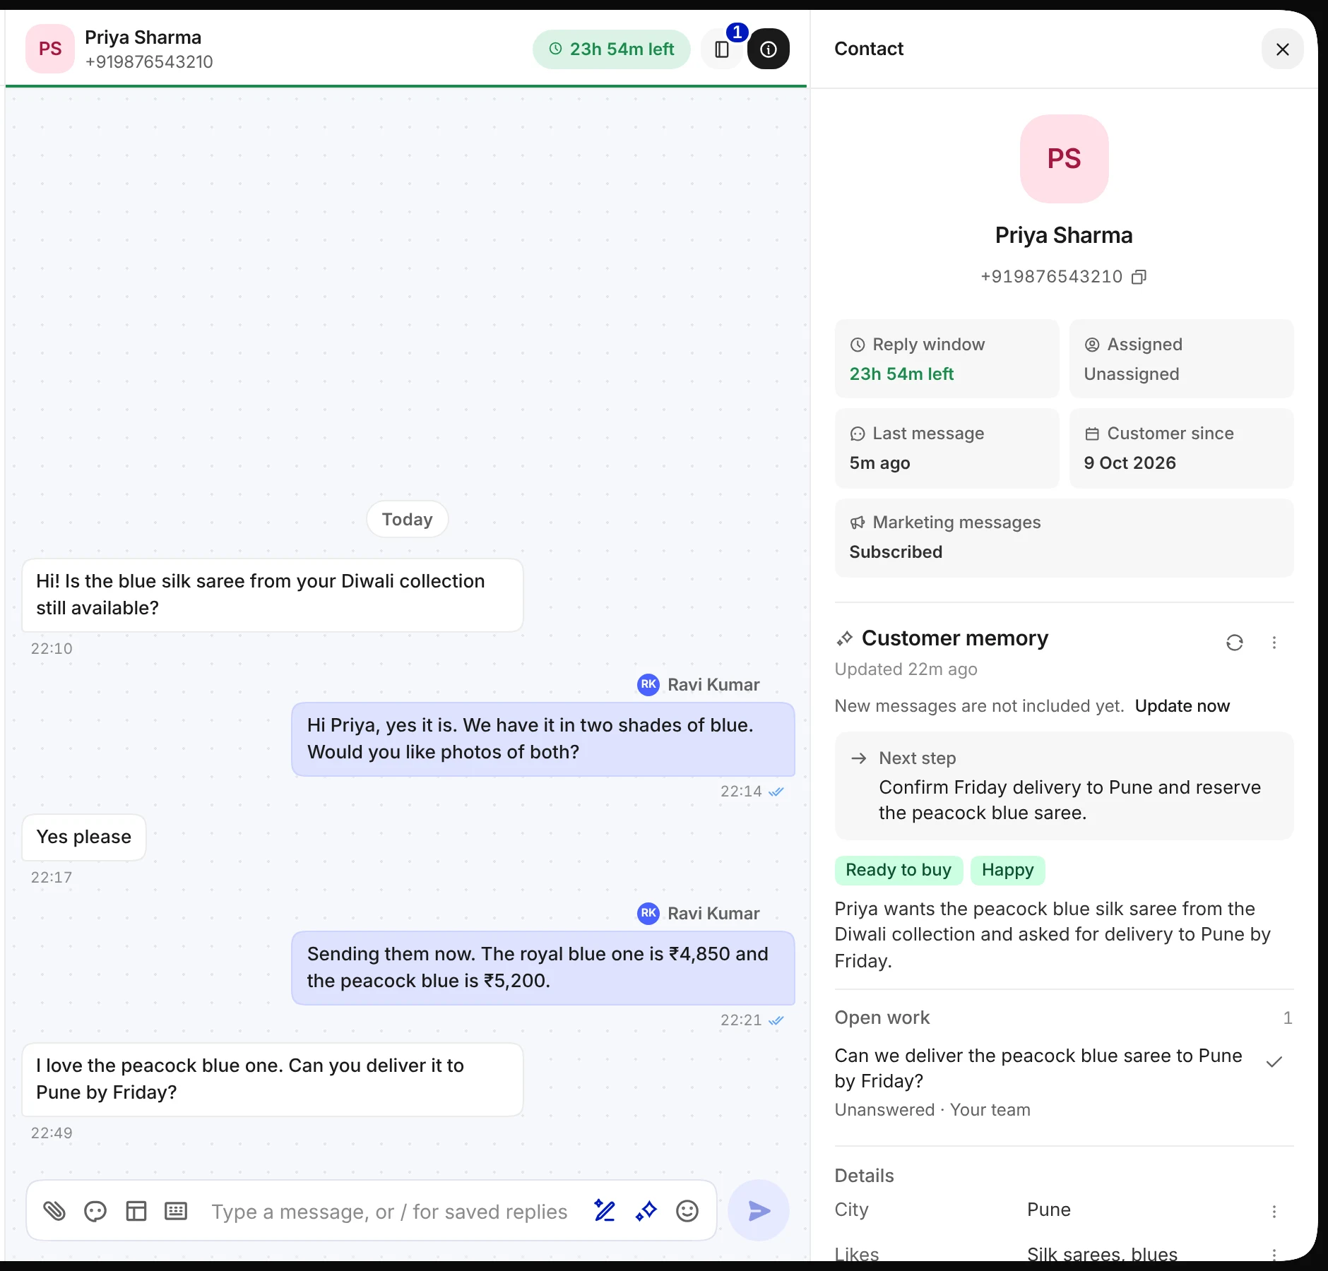This screenshot has width=1328, height=1271.
Task: Refresh Customer memory with the sync icon
Action: pyautogui.click(x=1235, y=643)
